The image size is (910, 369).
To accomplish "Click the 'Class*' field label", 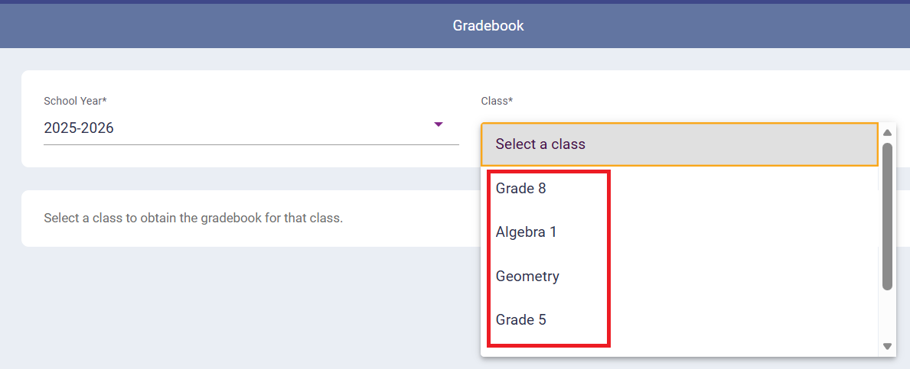I will tap(497, 101).
